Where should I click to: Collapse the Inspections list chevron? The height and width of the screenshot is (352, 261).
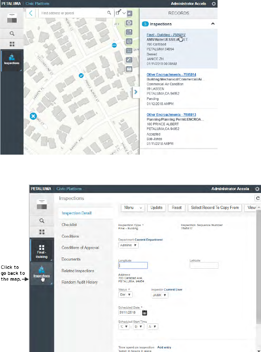pos(213,24)
